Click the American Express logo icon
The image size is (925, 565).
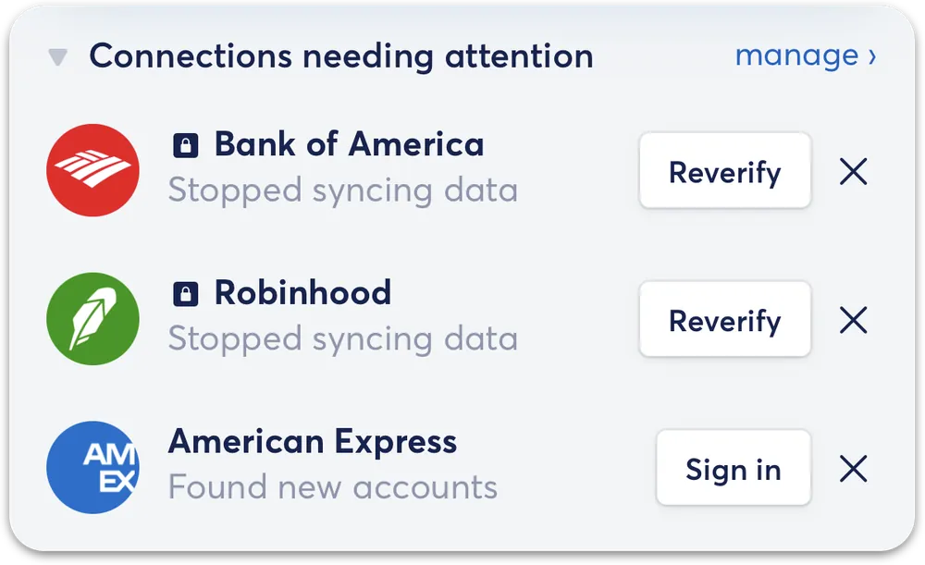[93, 468]
